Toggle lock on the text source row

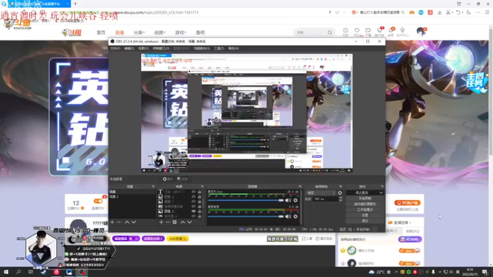pyautogui.click(x=199, y=191)
